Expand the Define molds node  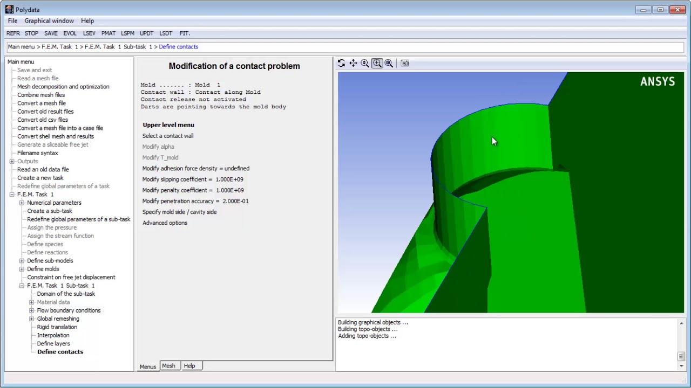point(22,269)
